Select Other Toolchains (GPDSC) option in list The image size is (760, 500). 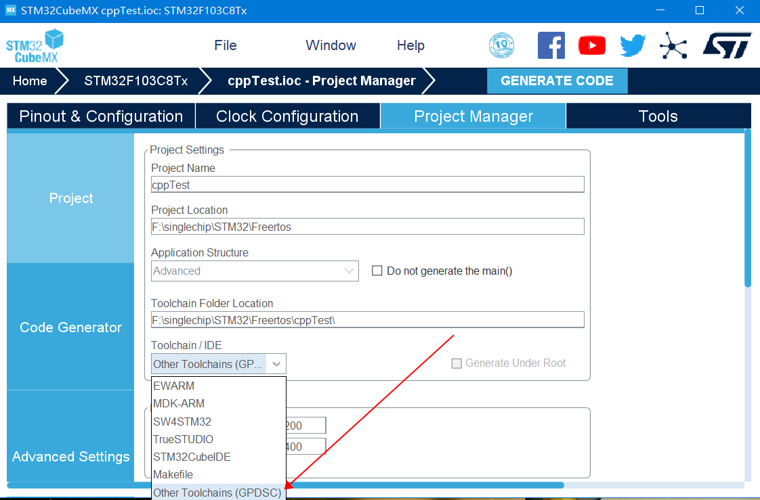(219, 493)
